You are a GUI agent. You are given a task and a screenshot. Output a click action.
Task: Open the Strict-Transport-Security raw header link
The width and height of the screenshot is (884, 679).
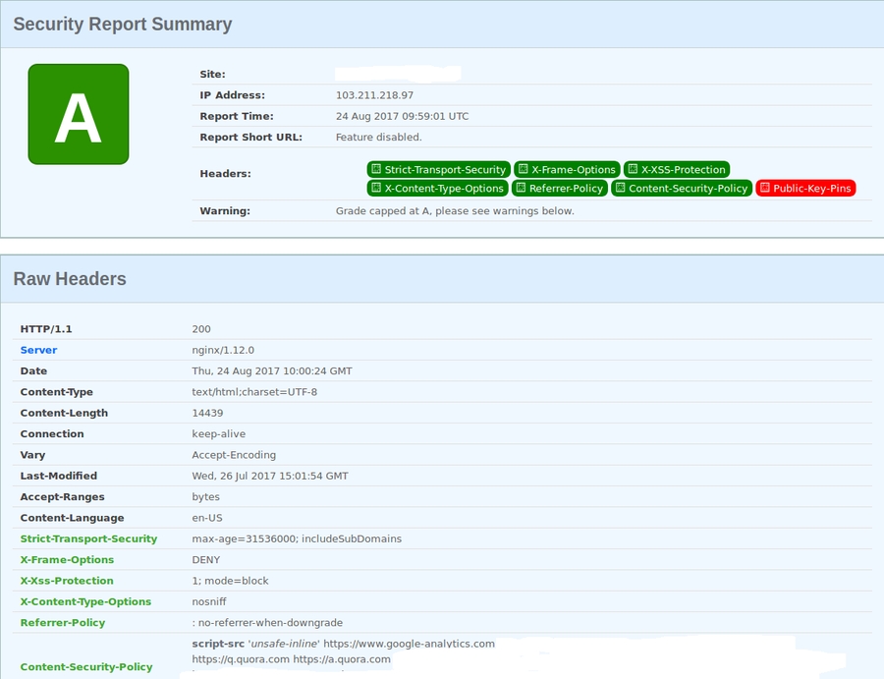point(88,538)
